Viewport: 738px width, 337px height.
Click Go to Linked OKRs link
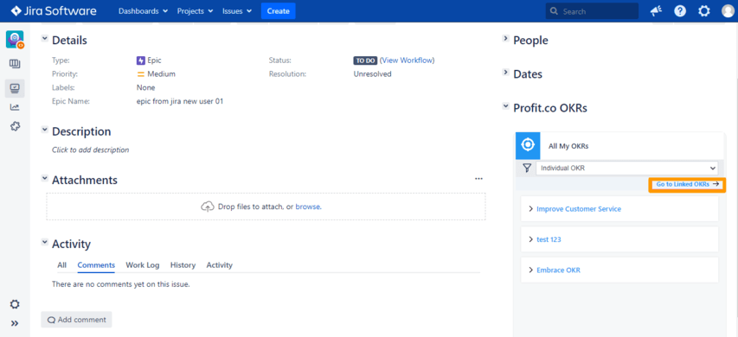[x=687, y=184]
